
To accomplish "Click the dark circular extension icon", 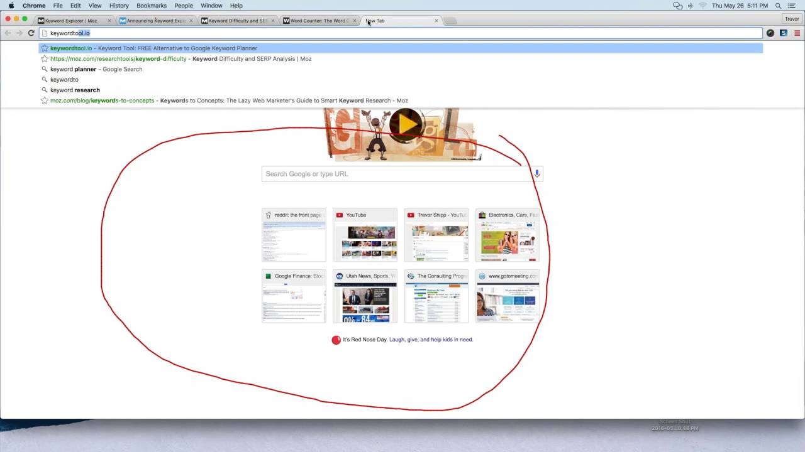I will [770, 33].
